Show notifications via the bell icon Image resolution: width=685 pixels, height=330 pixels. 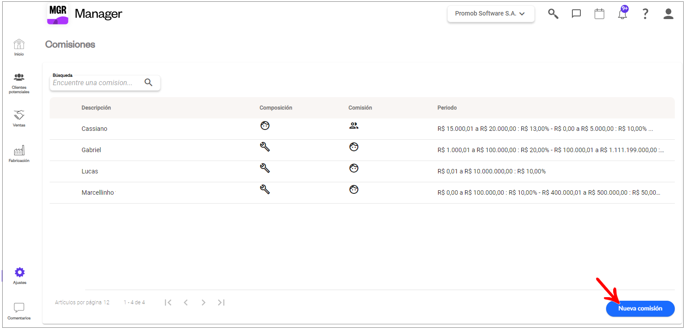(623, 13)
